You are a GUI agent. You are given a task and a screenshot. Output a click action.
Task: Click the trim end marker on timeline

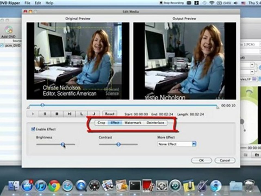point(217,108)
